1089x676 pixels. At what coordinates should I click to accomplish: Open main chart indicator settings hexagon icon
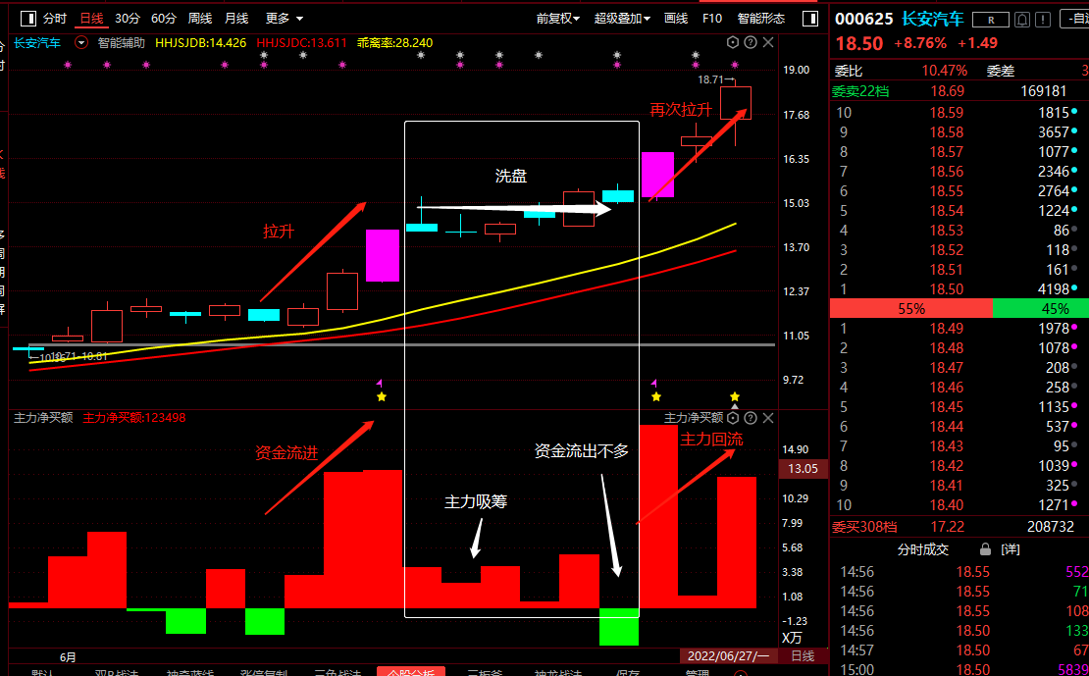pos(733,42)
